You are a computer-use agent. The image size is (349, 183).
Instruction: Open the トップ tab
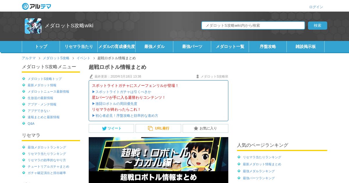(41, 46)
